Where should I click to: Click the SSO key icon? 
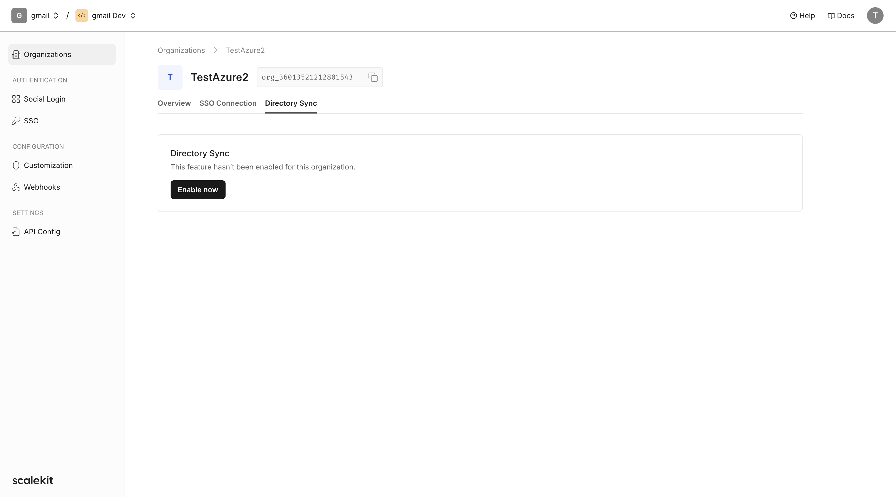point(16,121)
